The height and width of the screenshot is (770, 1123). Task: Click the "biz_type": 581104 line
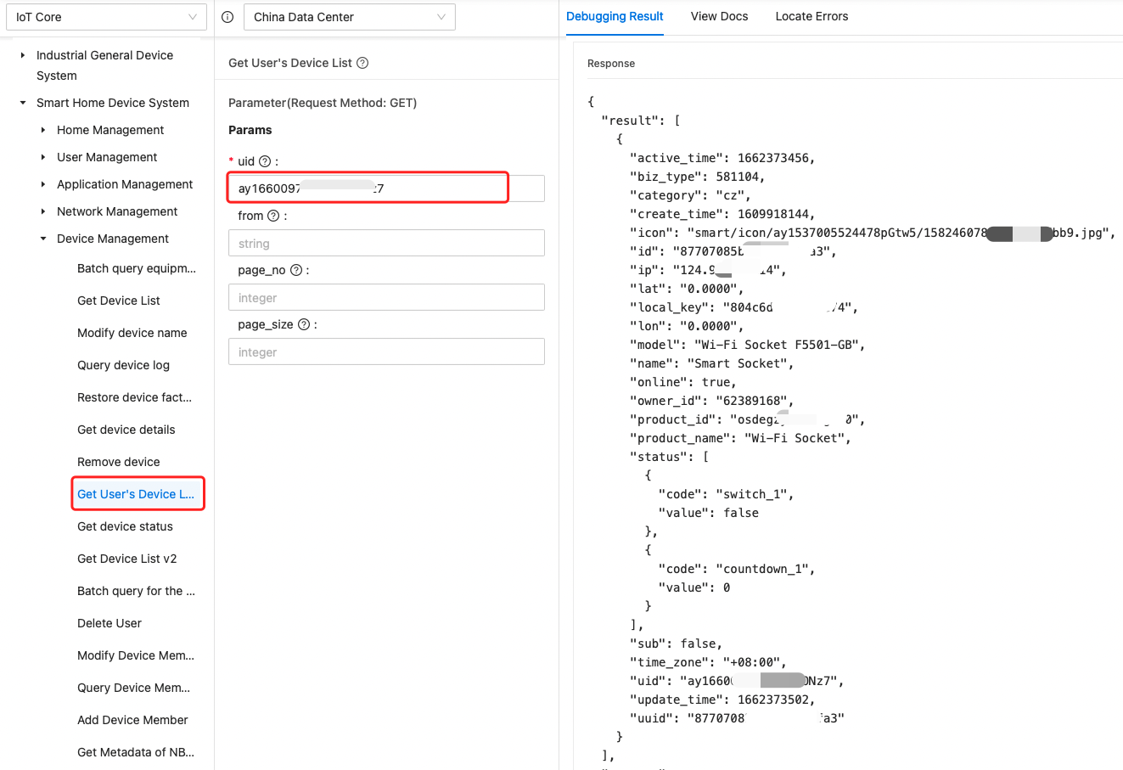[x=698, y=177]
